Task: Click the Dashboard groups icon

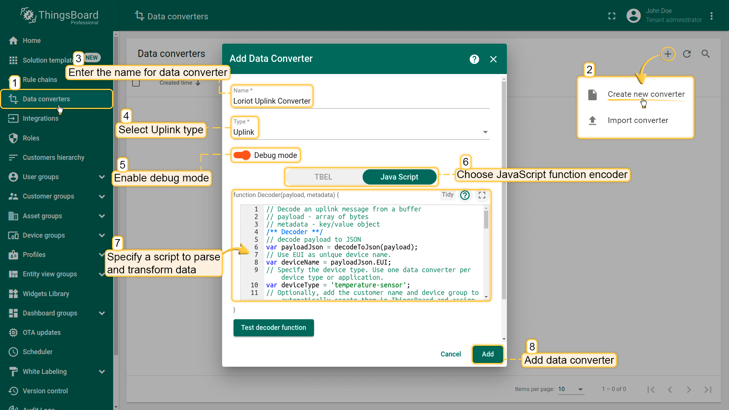Action: tap(13, 313)
